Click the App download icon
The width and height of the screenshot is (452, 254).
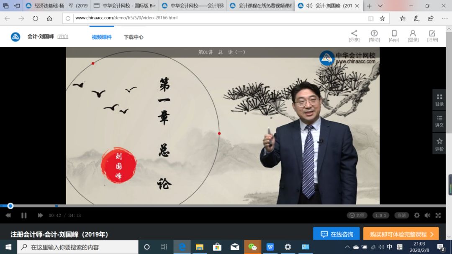point(394,36)
